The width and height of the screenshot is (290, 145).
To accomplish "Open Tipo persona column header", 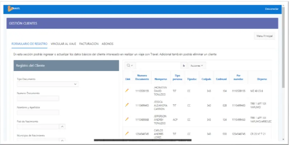I will tap(177, 77).
